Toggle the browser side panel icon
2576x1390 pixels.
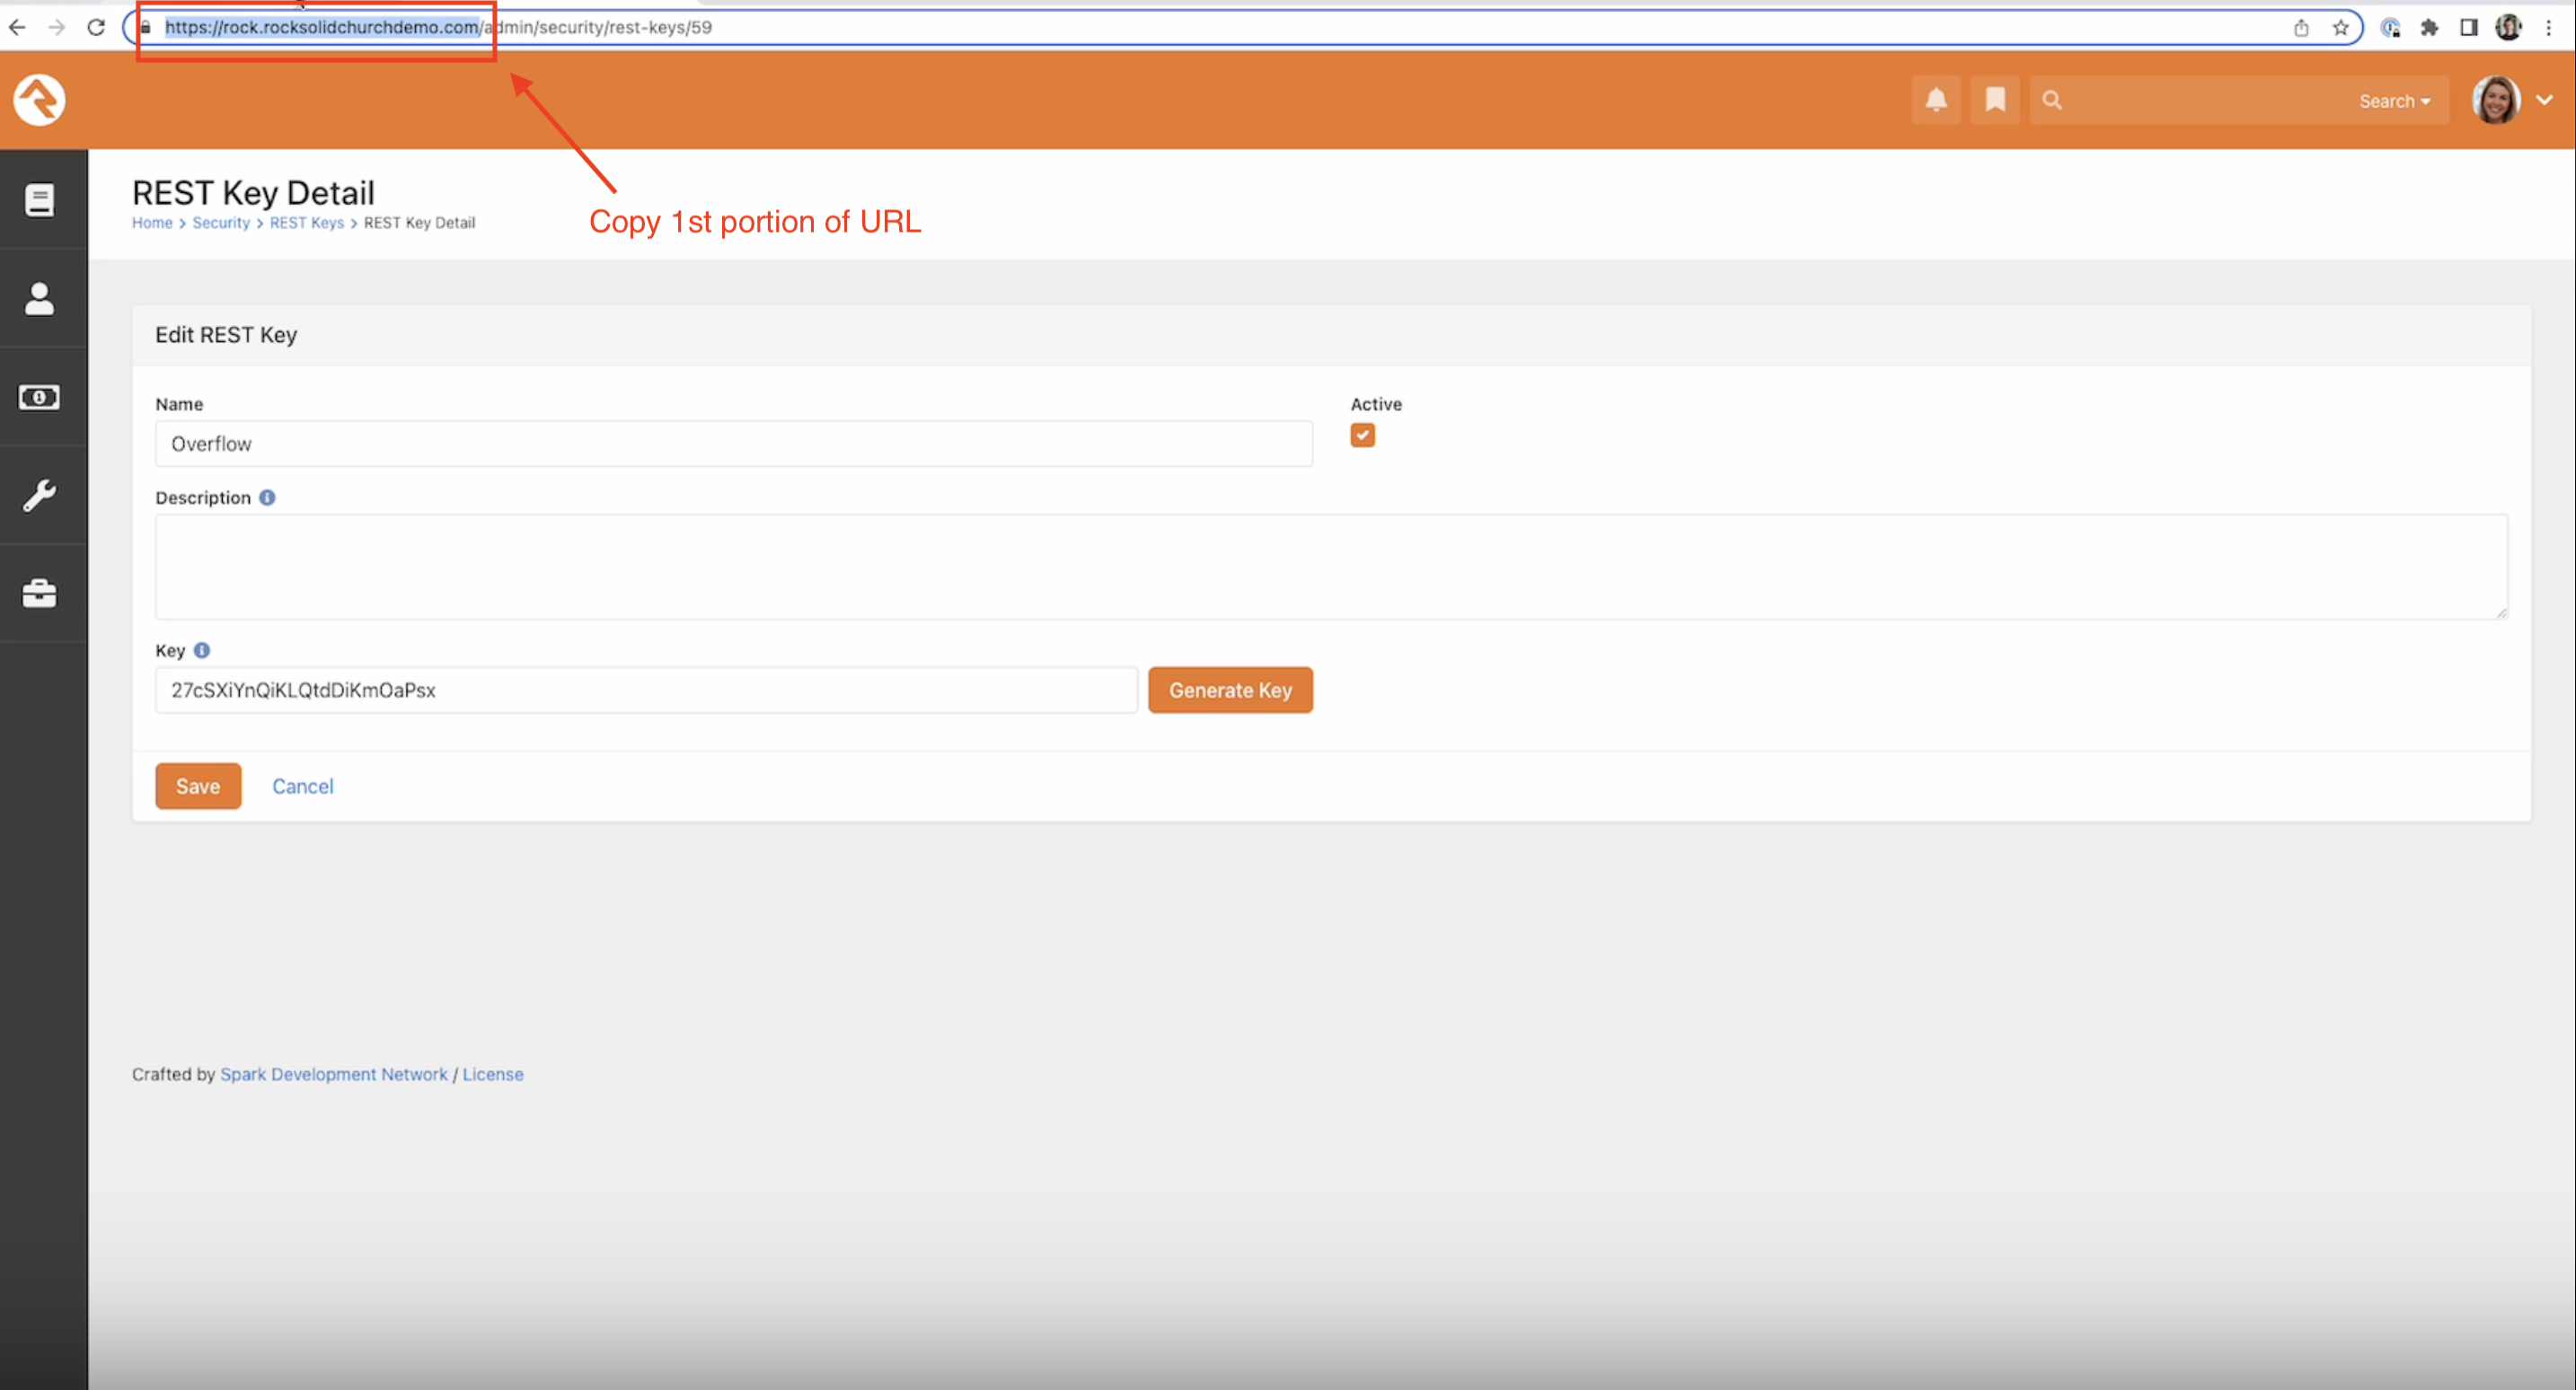click(2469, 27)
